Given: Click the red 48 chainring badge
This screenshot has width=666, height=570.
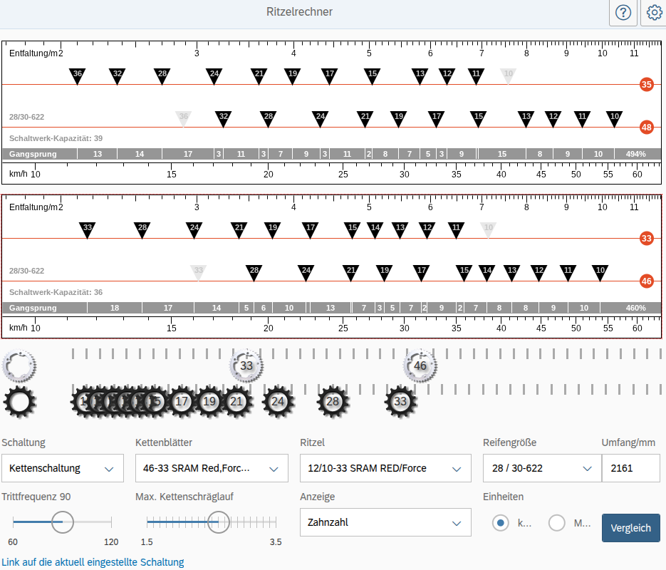Looking at the screenshot, I should click(x=647, y=127).
